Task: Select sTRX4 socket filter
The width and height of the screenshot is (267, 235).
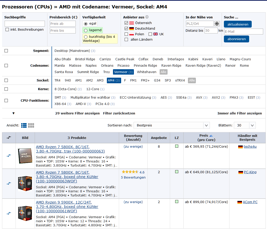Action: point(180,80)
